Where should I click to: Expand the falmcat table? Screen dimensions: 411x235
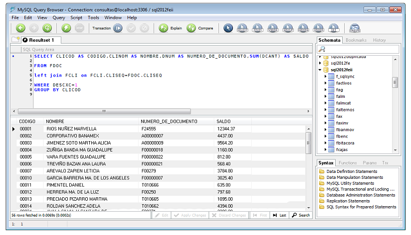(x=326, y=103)
